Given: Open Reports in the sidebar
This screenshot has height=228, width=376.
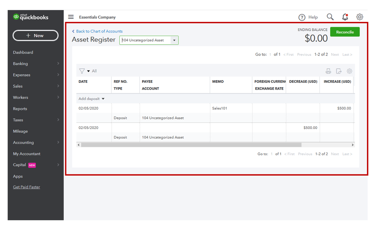Looking at the screenshot, I should tap(20, 109).
